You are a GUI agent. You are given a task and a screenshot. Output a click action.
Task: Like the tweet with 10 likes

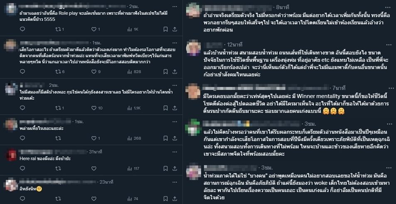(97, 108)
